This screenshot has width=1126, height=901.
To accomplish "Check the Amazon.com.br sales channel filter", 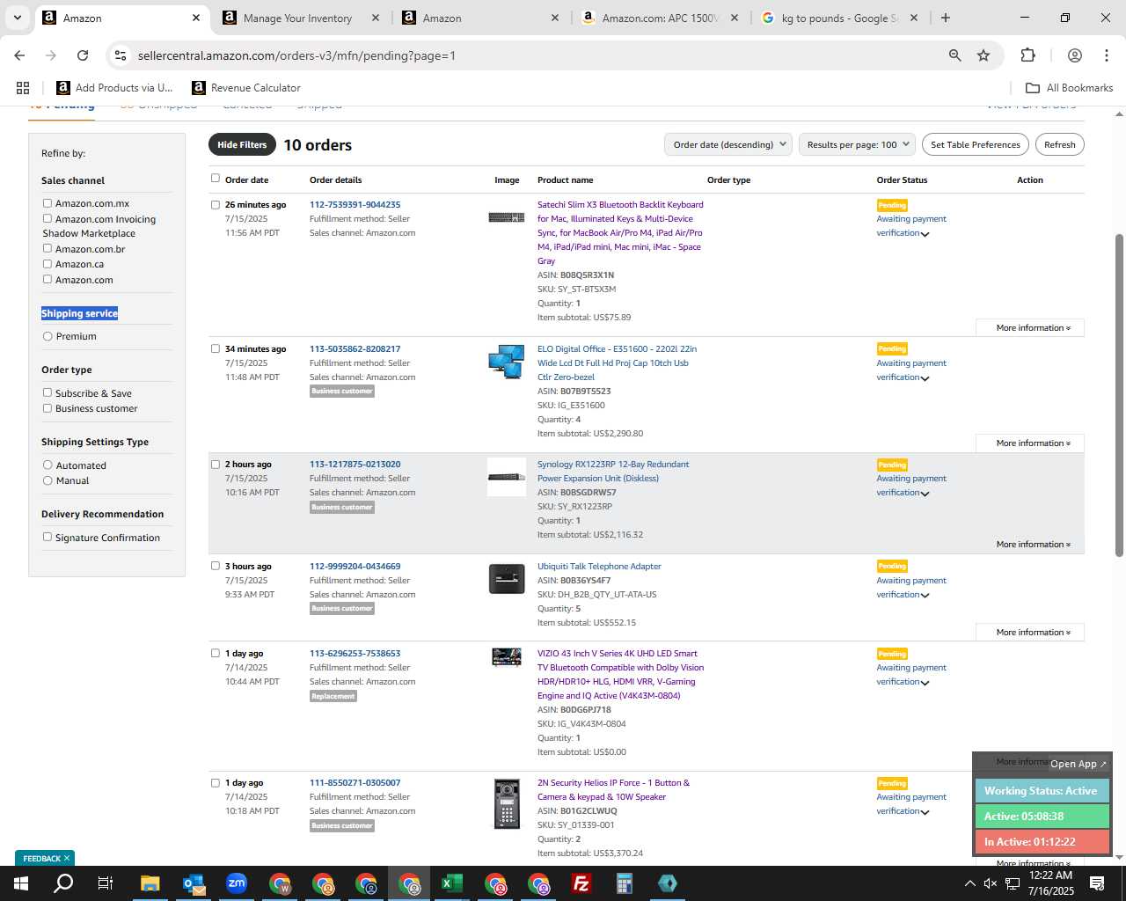I will (x=48, y=248).
